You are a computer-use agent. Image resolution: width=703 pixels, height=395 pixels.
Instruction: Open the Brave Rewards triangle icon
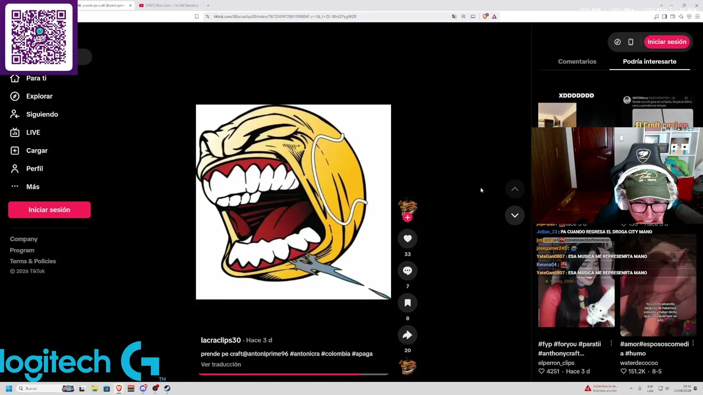click(x=494, y=16)
